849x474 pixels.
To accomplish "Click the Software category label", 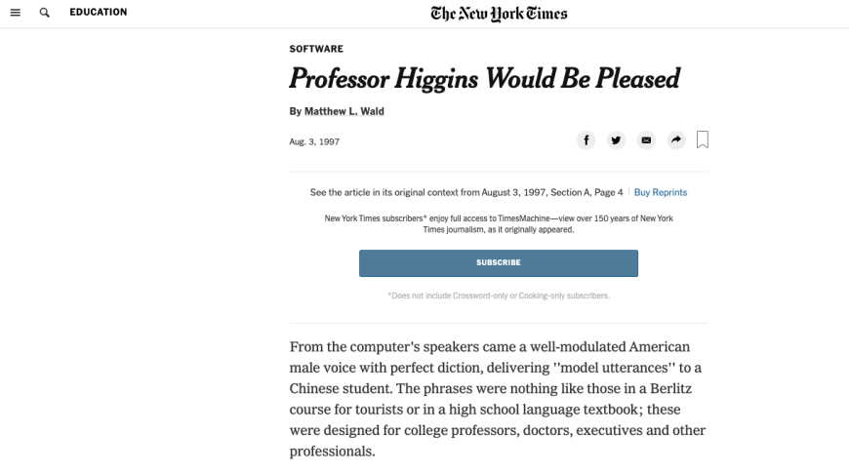I will pyautogui.click(x=316, y=49).
